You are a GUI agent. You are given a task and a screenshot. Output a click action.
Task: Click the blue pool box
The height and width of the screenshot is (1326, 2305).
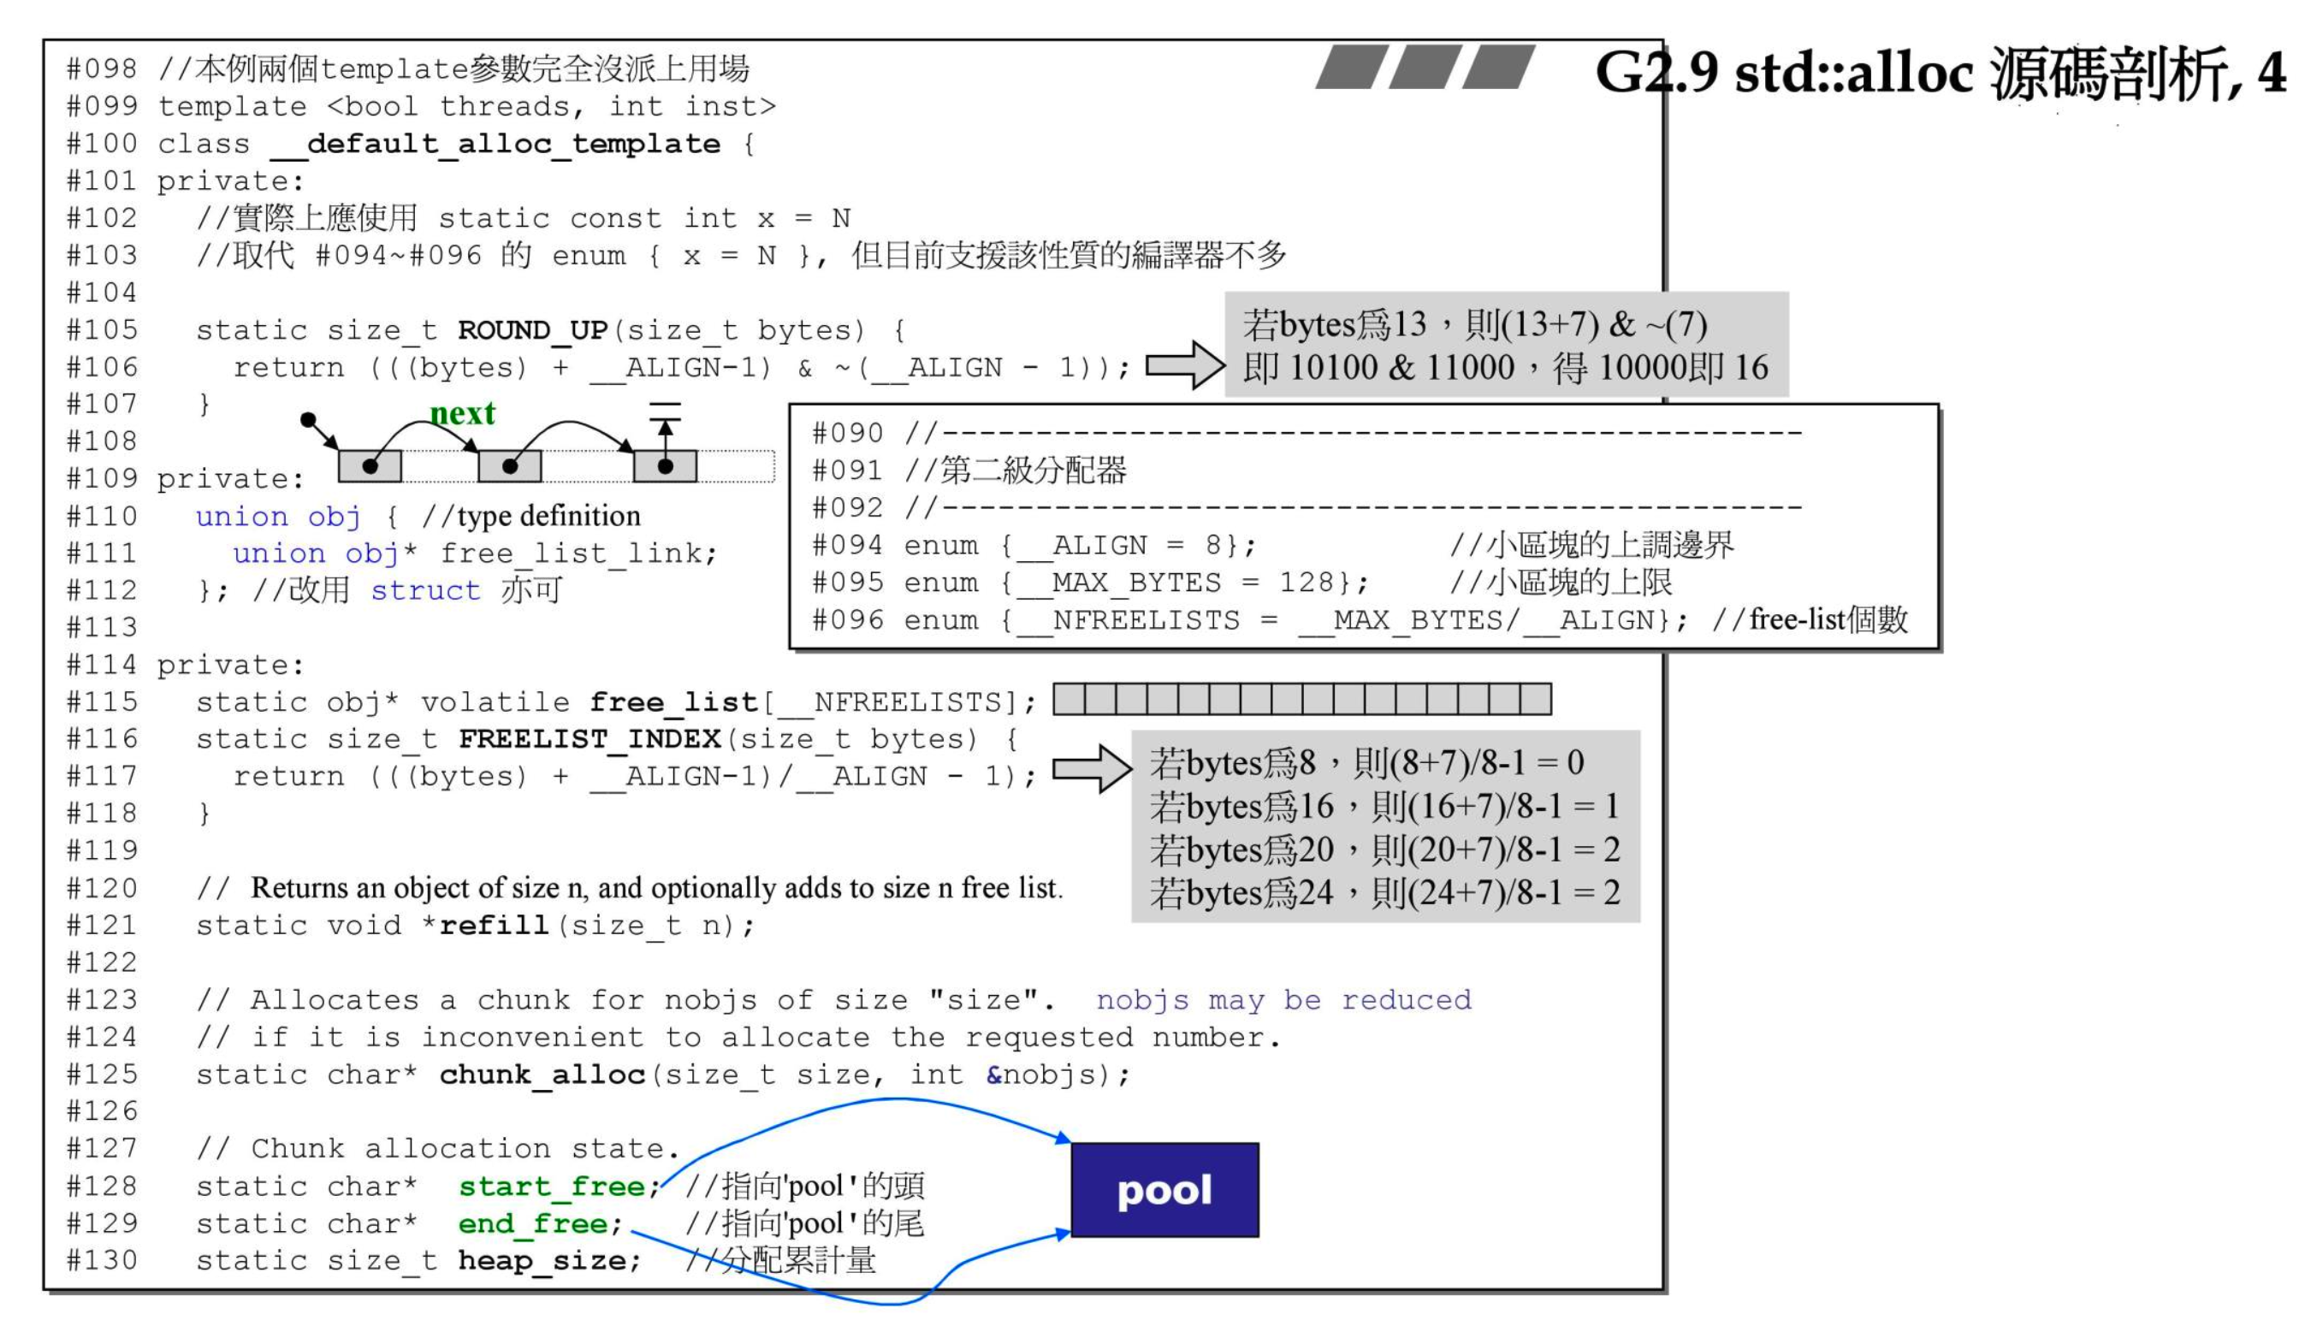(1164, 1189)
